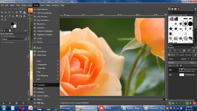Click the edit brush icon

pyautogui.click(x=170, y=51)
